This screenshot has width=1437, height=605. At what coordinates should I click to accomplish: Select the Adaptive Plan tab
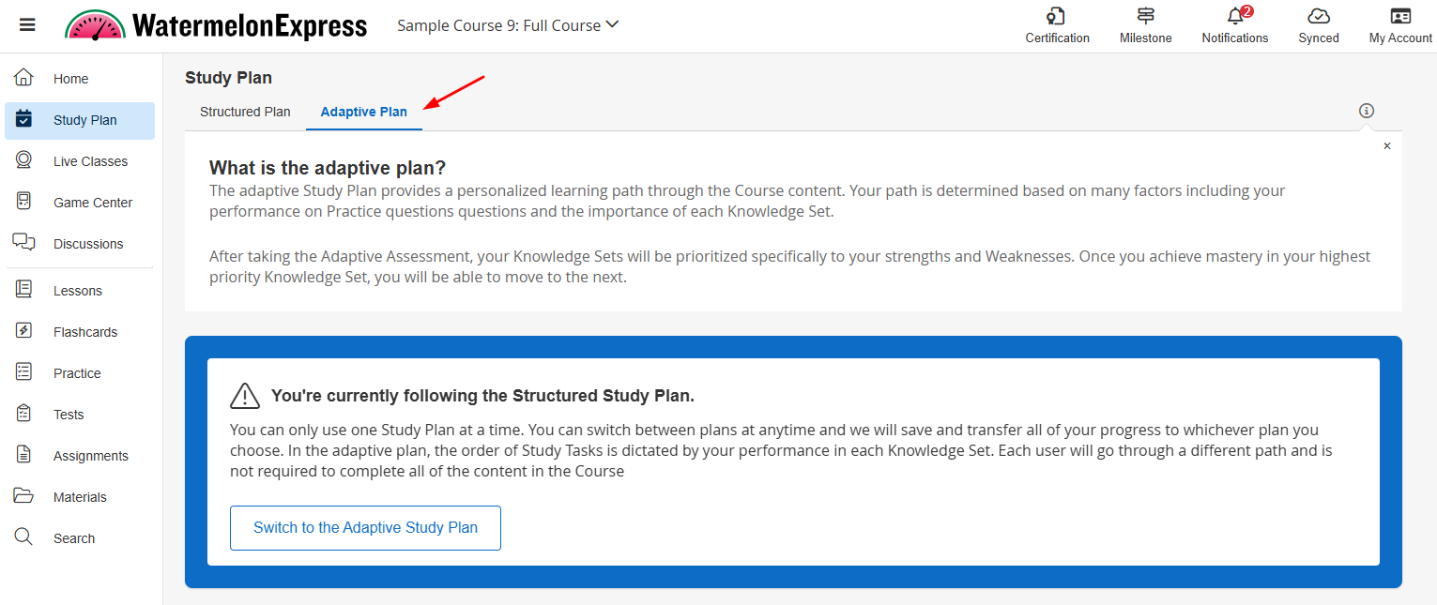coord(364,112)
